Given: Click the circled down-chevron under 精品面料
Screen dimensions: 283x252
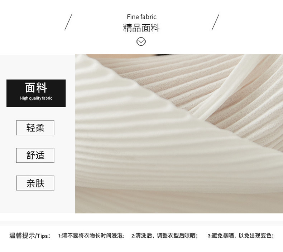Looking at the screenshot, I should click(x=141, y=41).
